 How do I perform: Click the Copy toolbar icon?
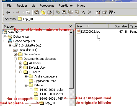pos(58,12)
